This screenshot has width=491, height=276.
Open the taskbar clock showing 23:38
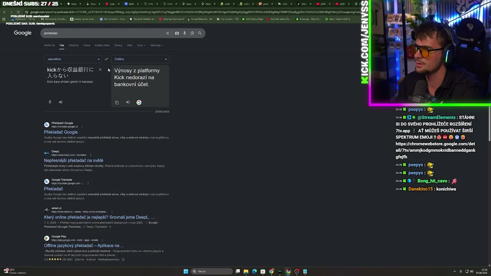tap(481, 271)
